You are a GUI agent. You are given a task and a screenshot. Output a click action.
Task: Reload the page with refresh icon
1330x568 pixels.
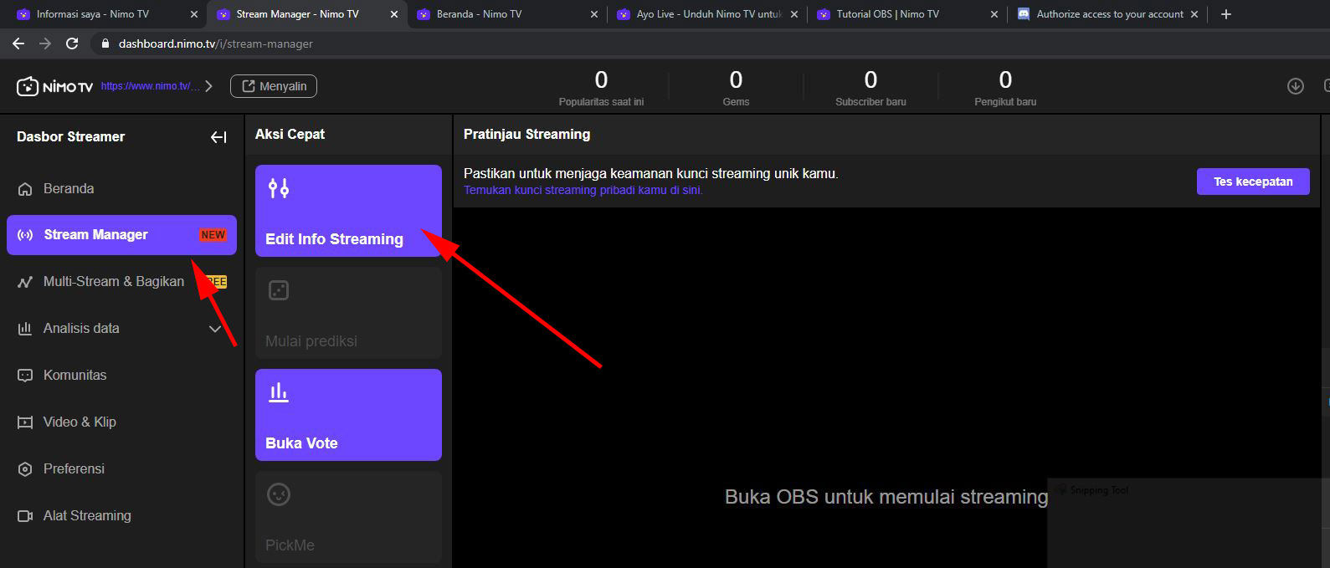click(72, 43)
